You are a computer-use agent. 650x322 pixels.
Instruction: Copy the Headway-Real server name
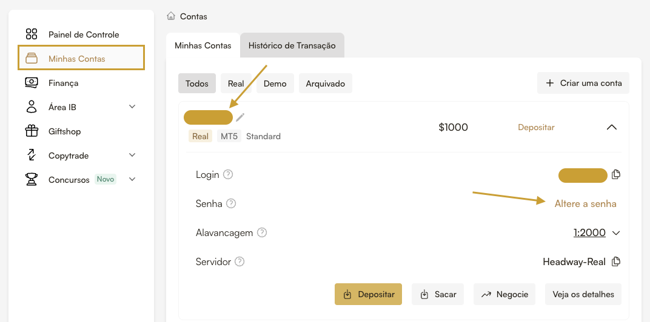coord(616,262)
